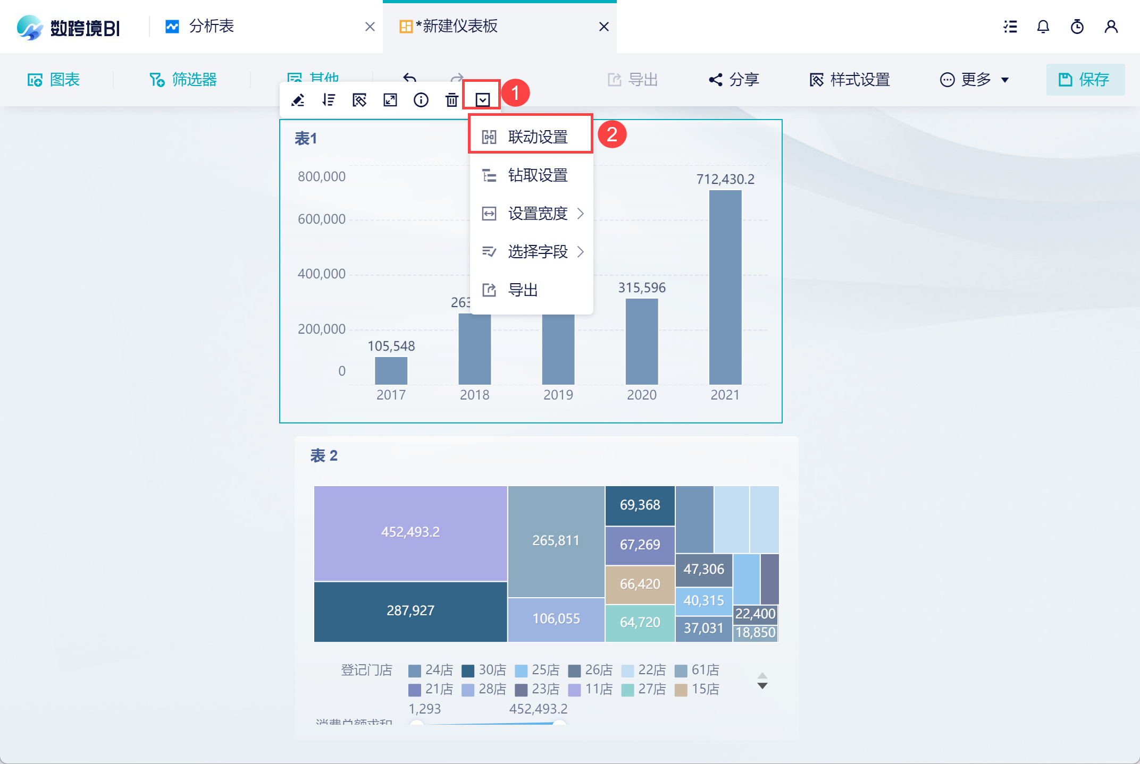1140x764 pixels.
Task: Toggle the 30店 legend entry
Action: pyautogui.click(x=484, y=670)
